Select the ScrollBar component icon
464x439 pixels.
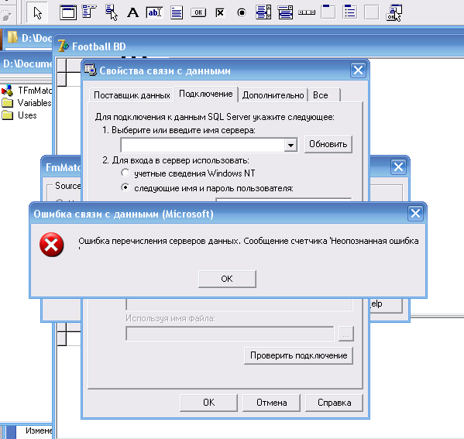click(307, 12)
